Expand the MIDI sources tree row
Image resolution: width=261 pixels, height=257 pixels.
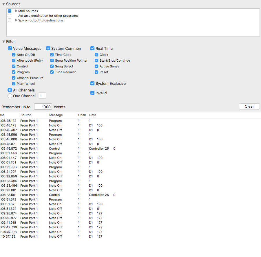click(x=16, y=11)
